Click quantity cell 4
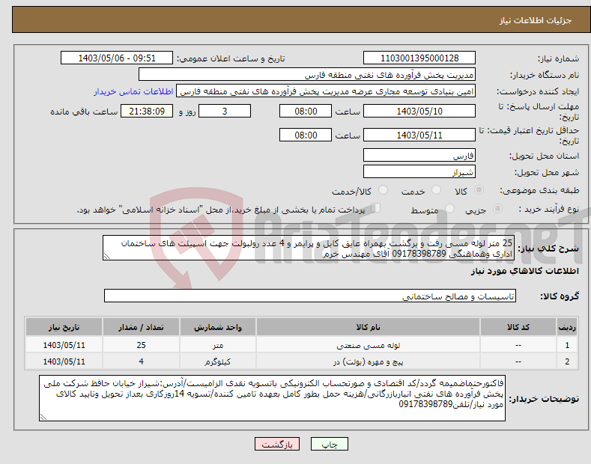591x464 pixels. [141, 361]
